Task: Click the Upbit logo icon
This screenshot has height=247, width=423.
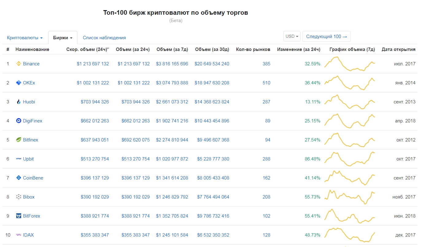Action: 18,159
